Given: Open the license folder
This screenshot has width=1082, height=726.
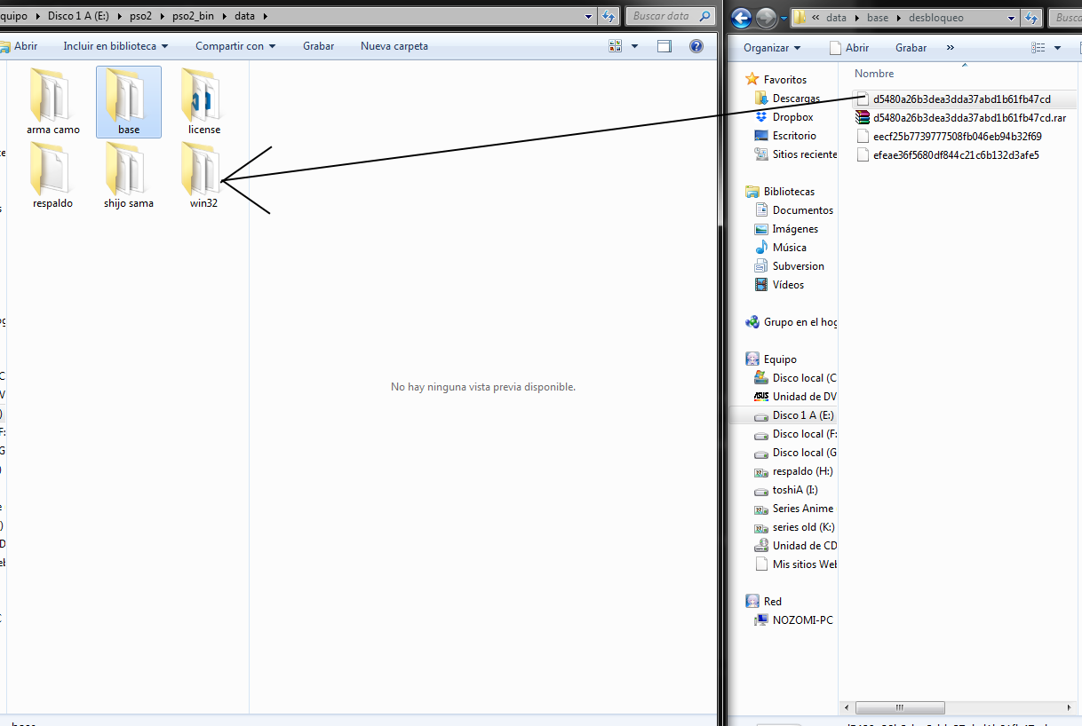Looking at the screenshot, I should (x=203, y=99).
